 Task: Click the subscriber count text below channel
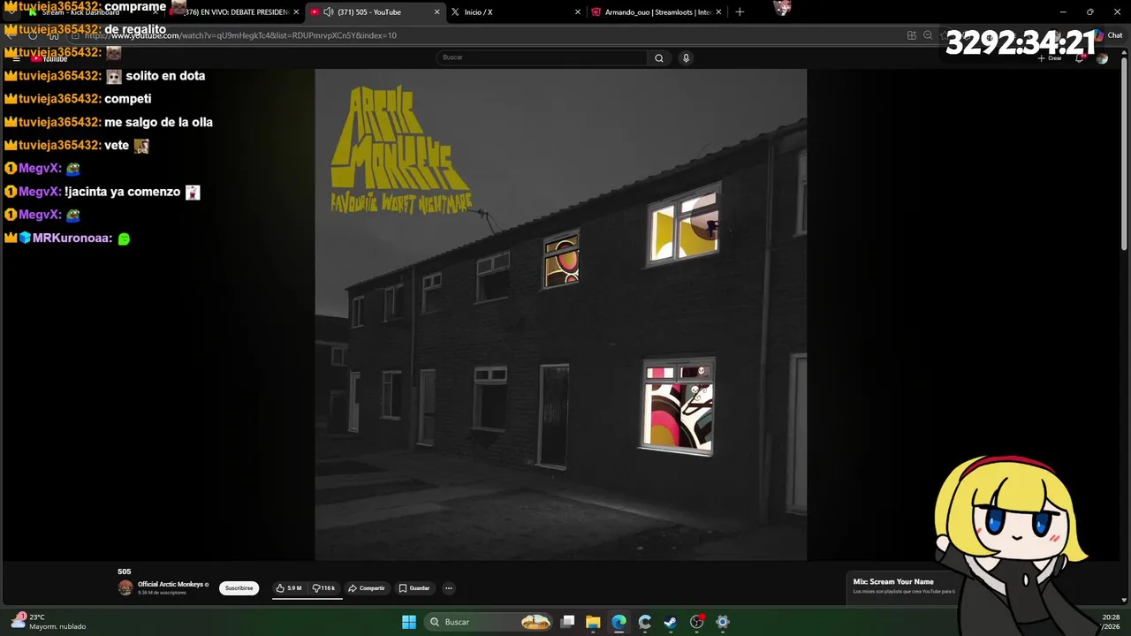[162, 593]
